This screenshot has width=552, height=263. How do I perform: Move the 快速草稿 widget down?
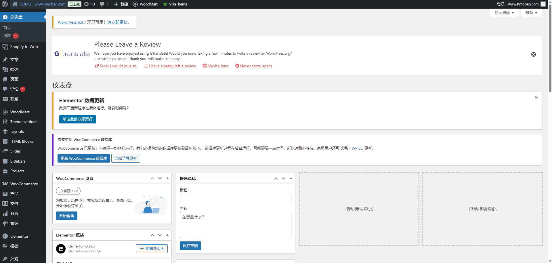coord(284,178)
